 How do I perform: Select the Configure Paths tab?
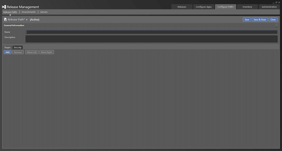[226, 7]
